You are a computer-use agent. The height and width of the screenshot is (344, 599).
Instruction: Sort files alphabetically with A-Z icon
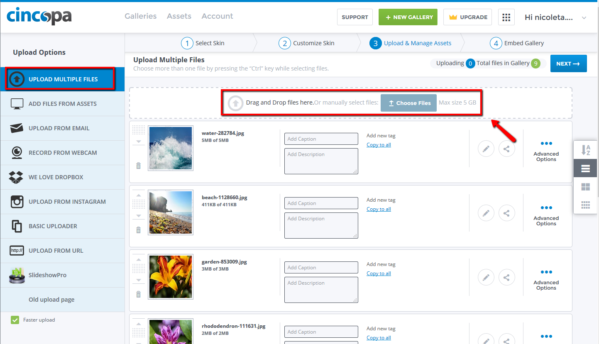click(x=586, y=150)
